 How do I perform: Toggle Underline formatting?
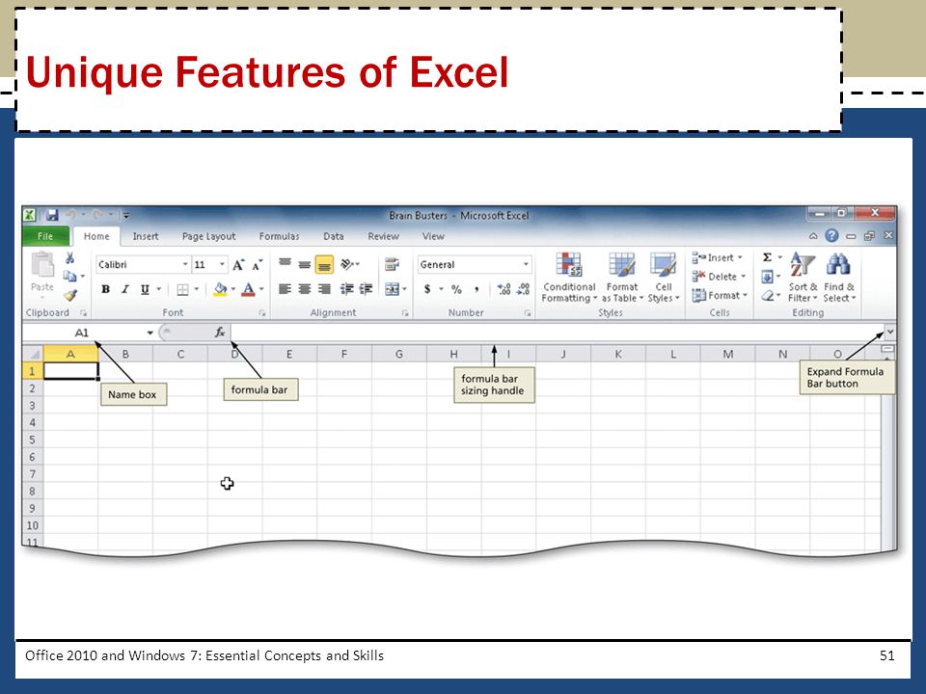coord(145,289)
